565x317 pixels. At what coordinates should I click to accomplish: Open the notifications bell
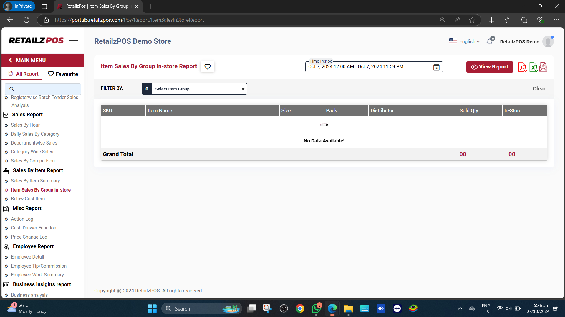click(490, 41)
